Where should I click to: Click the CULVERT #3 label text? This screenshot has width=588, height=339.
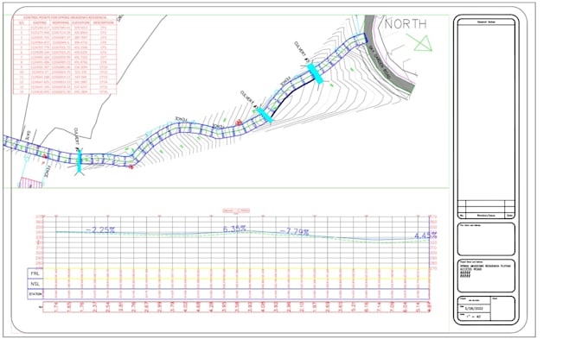coord(301,53)
